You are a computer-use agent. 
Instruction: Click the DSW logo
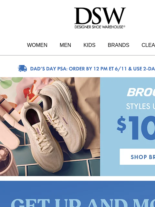(x=100, y=18)
